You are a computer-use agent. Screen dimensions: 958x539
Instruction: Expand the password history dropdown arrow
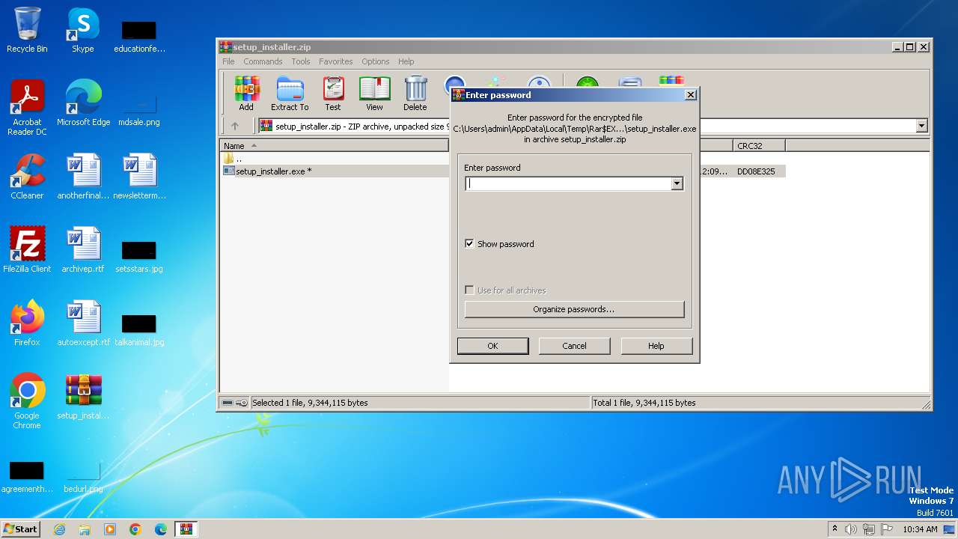point(677,183)
